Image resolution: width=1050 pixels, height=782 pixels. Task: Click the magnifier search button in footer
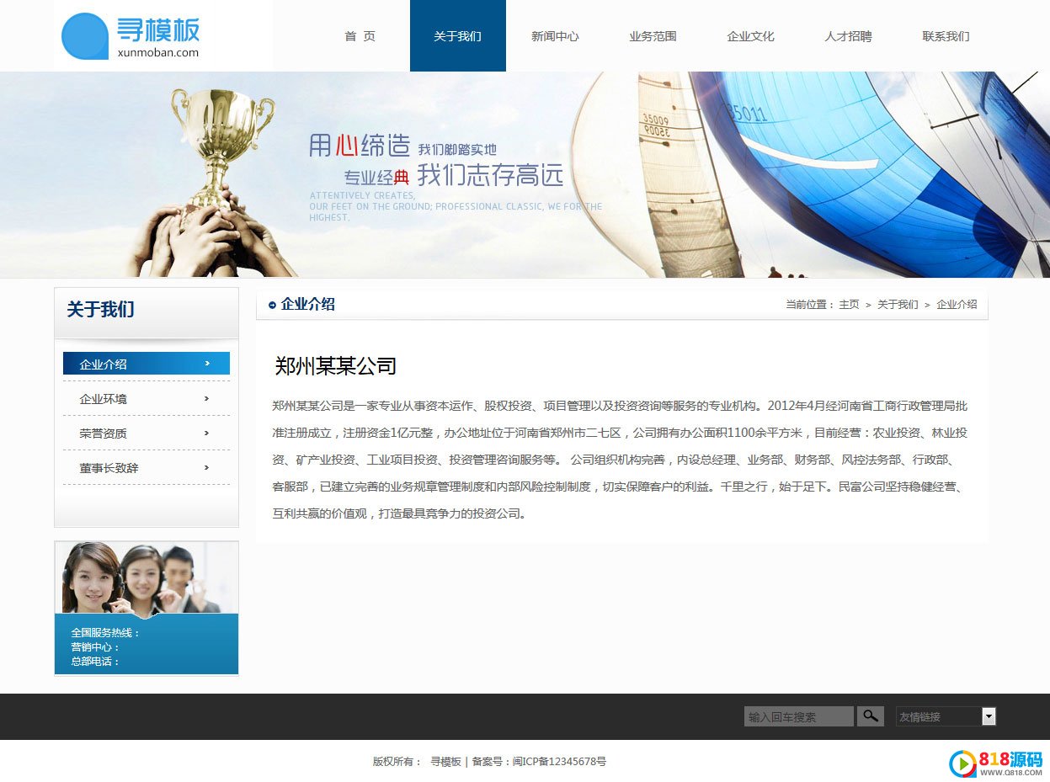pos(871,716)
